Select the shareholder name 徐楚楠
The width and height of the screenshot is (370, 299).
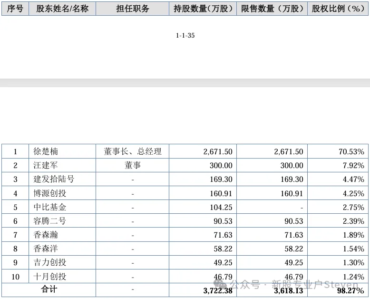coord(46,151)
